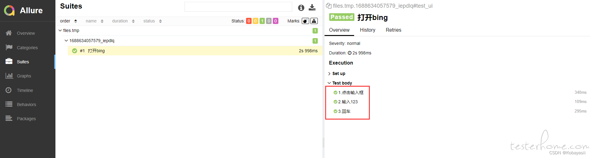Open Behaviors in the sidebar
The width and height of the screenshot is (590, 158).
[26, 105]
